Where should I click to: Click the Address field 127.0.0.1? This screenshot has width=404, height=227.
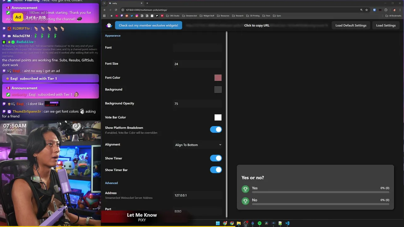point(197,195)
